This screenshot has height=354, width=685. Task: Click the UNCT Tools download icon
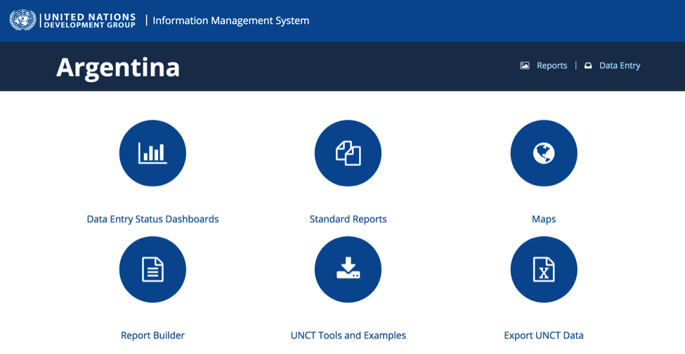tap(348, 269)
